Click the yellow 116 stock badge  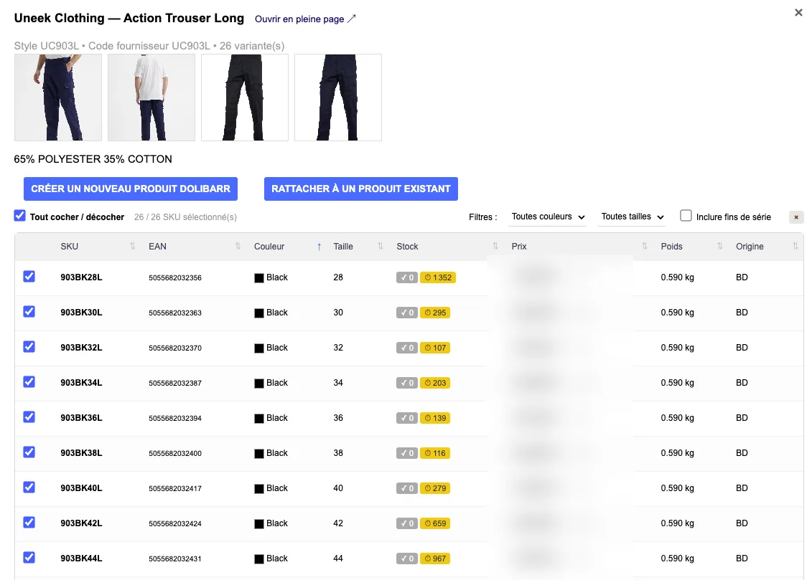pyautogui.click(x=435, y=453)
